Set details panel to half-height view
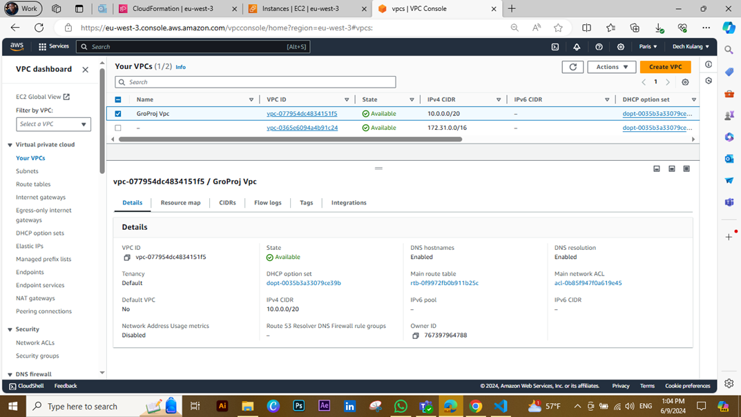 (671, 168)
